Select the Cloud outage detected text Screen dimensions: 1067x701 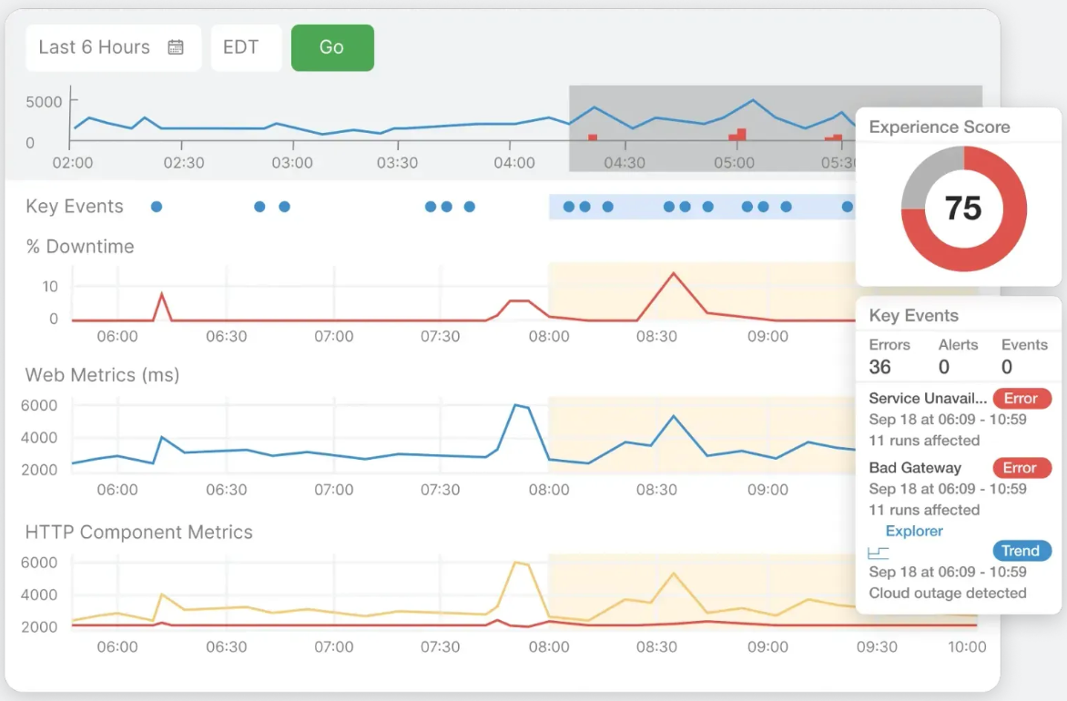(947, 593)
